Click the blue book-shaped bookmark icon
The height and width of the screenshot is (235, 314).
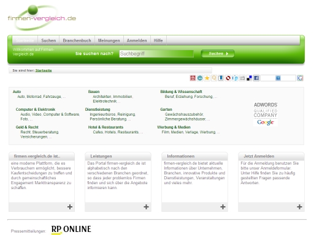tap(221, 78)
